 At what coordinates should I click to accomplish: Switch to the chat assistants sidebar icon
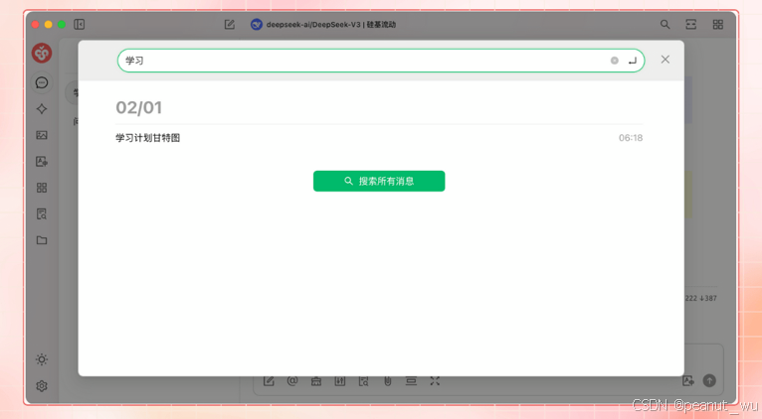[x=42, y=83]
